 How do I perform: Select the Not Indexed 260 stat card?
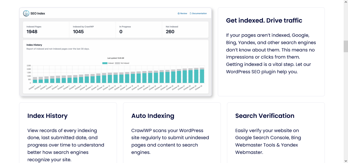click(x=185, y=30)
